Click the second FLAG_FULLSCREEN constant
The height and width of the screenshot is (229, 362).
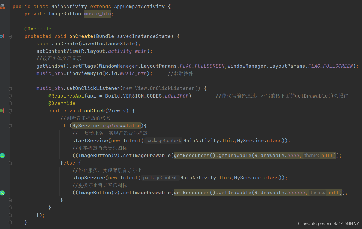click(x=330, y=66)
